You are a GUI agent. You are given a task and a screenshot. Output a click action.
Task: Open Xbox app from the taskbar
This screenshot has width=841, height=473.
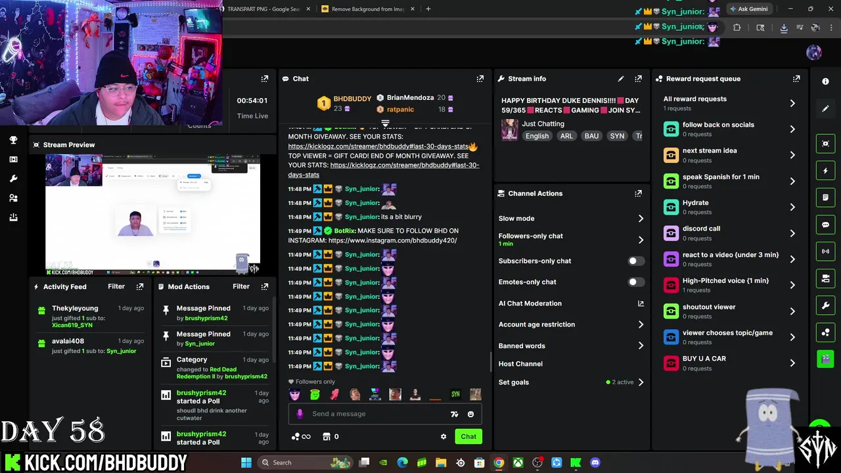pos(518,462)
